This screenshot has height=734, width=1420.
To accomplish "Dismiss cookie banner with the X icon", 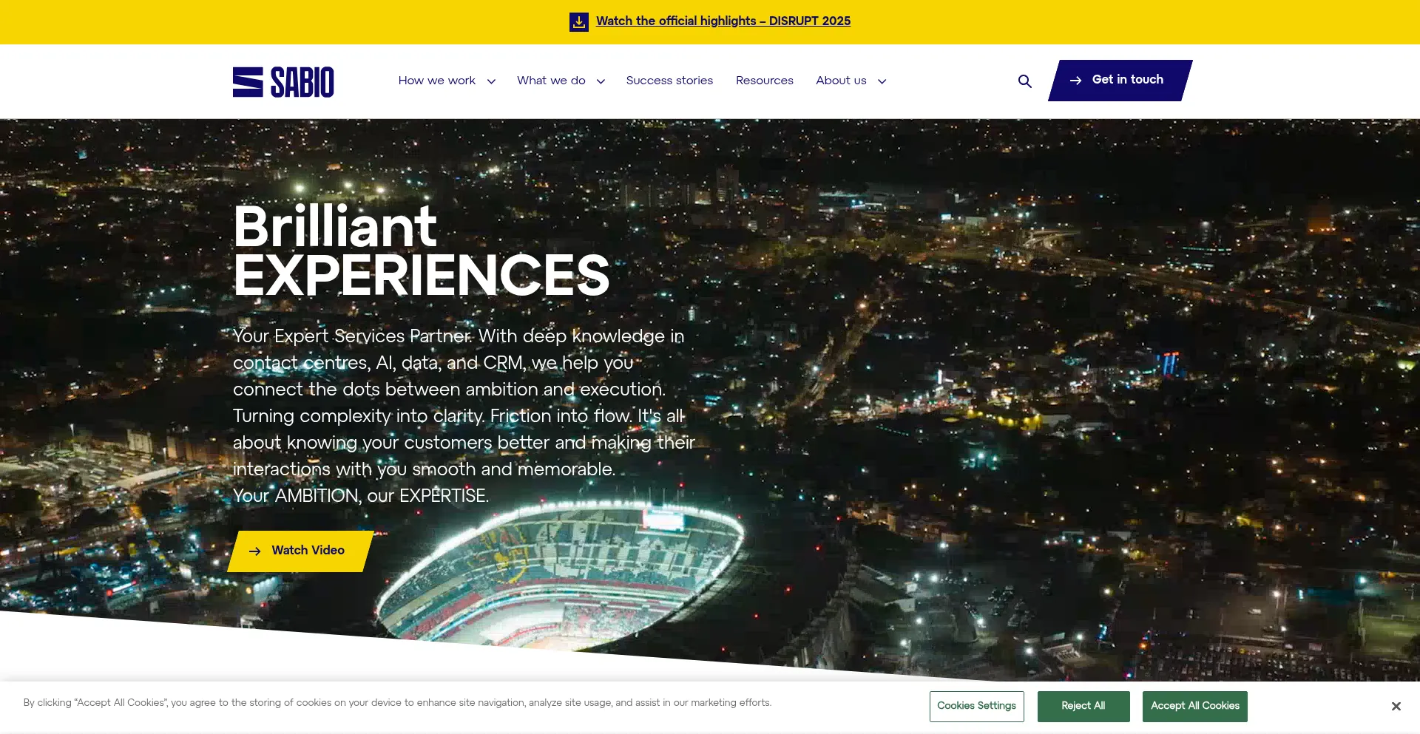I will 1396,707.
